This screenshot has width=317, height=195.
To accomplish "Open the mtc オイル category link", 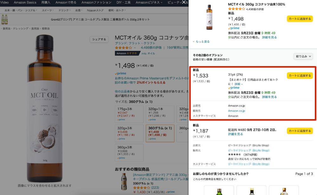I will click(148, 53).
